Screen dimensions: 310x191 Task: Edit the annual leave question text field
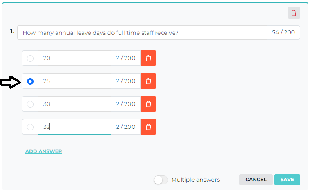pyautogui.click(x=143, y=33)
